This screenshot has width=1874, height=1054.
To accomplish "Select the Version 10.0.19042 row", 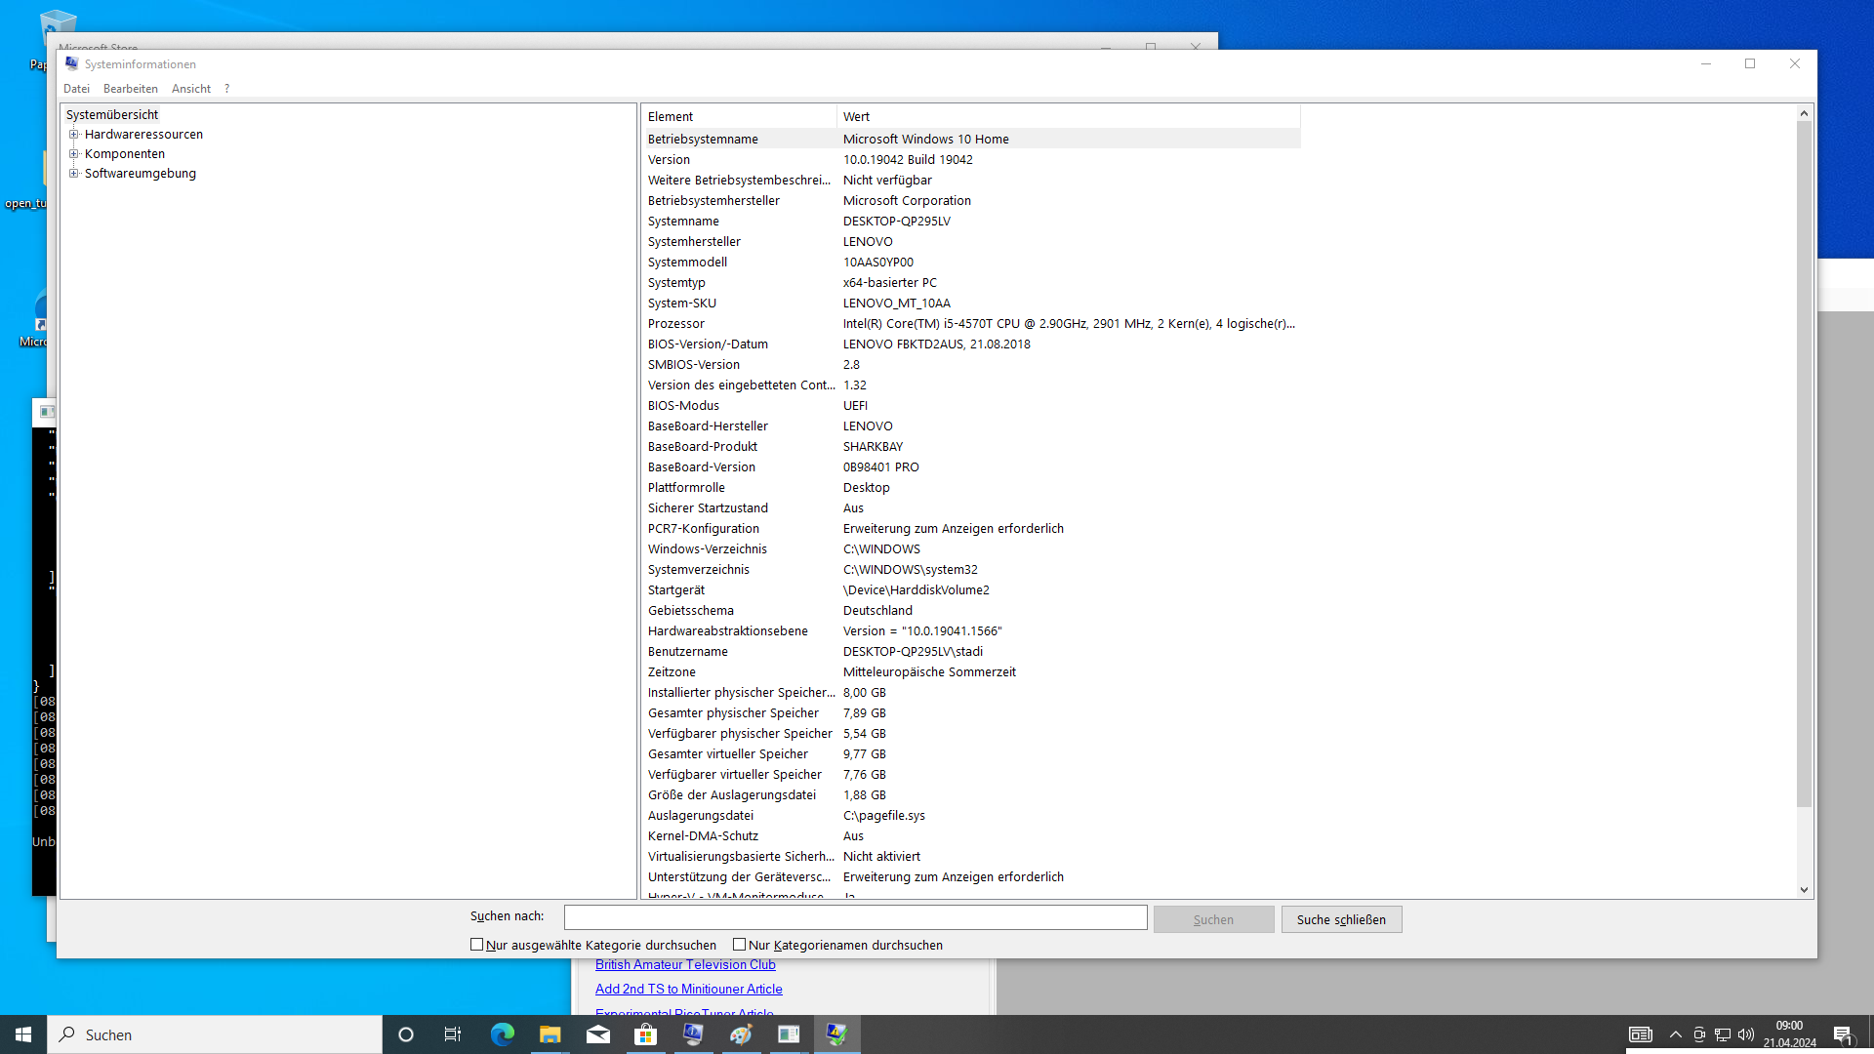I will point(971,160).
